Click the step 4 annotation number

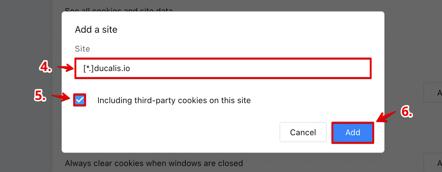(x=46, y=67)
